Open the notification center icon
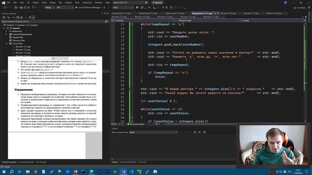The width and height of the screenshot is (312, 175). click(307, 172)
